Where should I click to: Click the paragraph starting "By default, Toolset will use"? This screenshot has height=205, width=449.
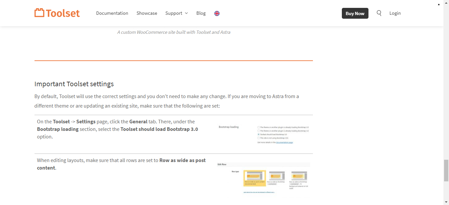point(167,101)
